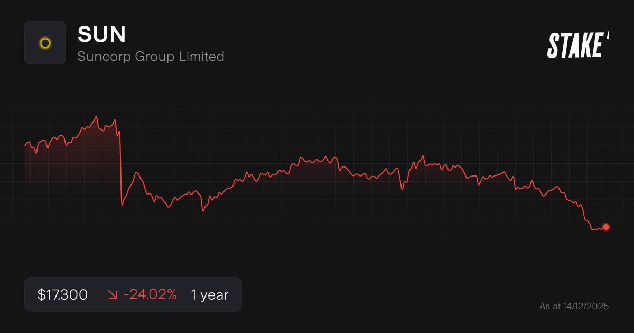634x333 pixels.
Task: Click the red downward trend arrow icon
Action: [112, 295]
